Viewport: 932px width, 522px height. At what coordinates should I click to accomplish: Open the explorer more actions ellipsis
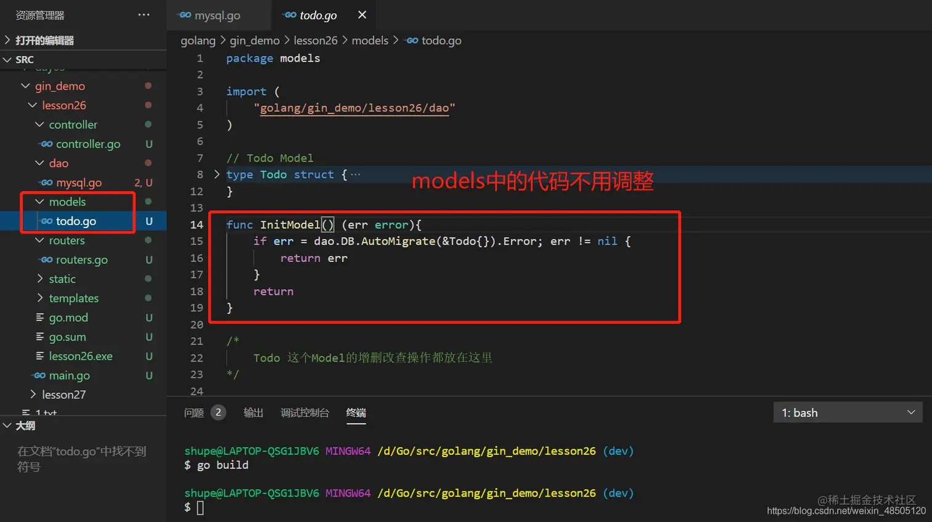coord(144,15)
